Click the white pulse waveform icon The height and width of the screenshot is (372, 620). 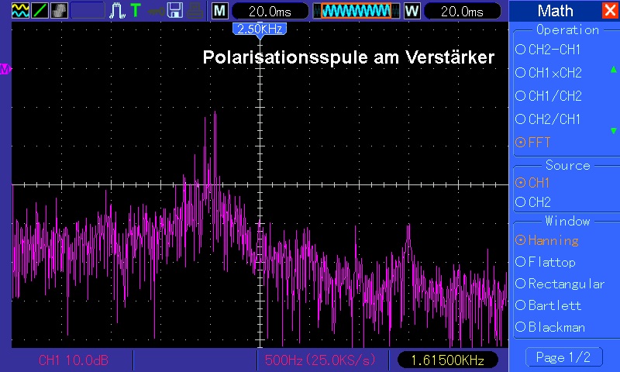click(x=118, y=11)
